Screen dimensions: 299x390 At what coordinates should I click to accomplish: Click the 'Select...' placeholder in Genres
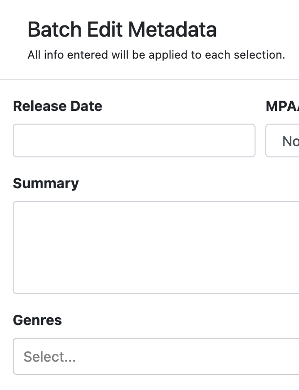pos(50,357)
